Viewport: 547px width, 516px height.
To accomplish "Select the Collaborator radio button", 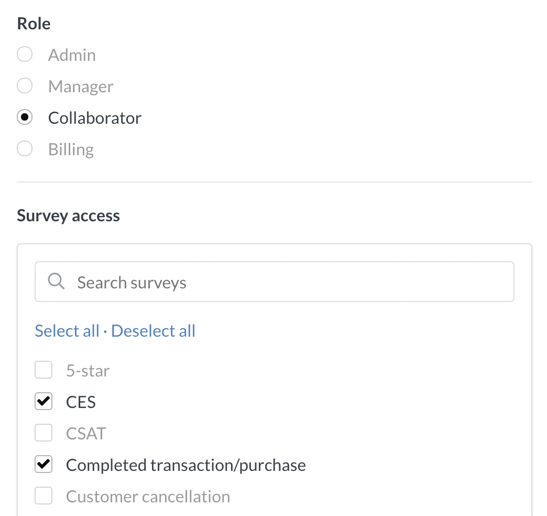I will coord(25,117).
